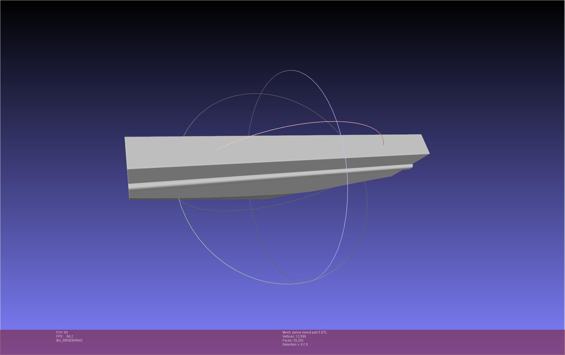Click the Faces: 25,202 text
Screen dimensions: 565x355
click(x=293, y=340)
